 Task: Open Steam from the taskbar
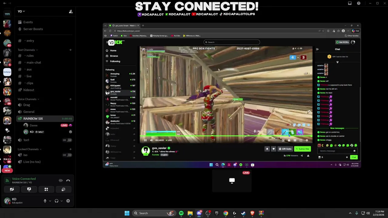(x=243, y=213)
